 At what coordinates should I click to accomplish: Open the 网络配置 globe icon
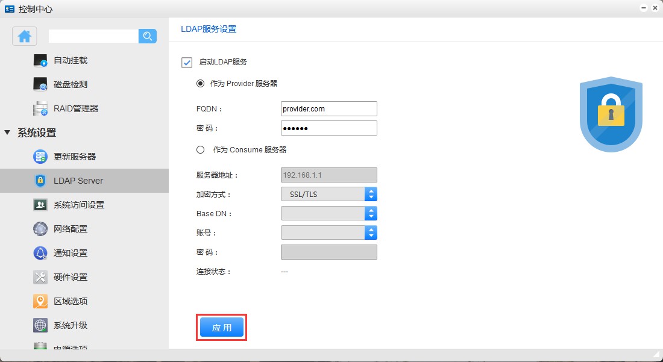40,229
